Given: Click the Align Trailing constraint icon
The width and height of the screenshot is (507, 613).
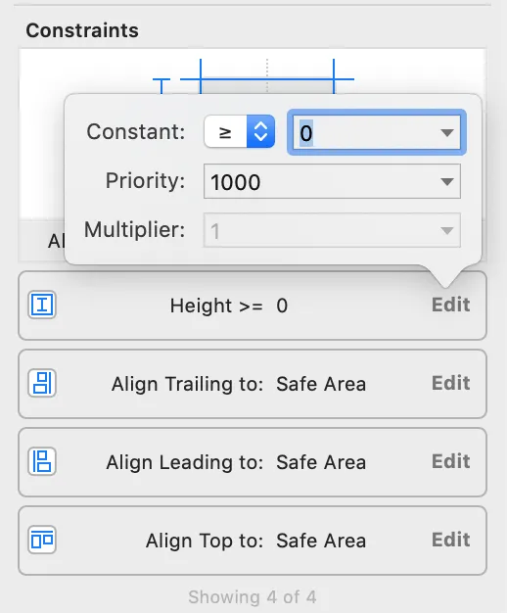Looking at the screenshot, I should click(42, 383).
